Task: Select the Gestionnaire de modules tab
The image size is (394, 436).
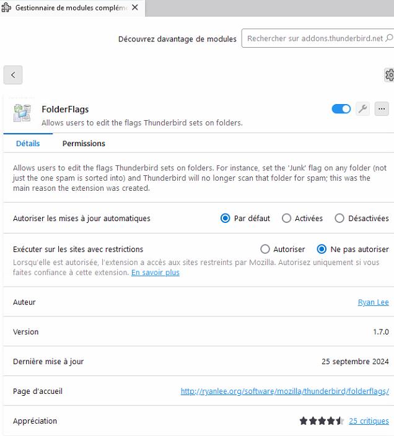Action: pyautogui.click(x=71, y=8)
